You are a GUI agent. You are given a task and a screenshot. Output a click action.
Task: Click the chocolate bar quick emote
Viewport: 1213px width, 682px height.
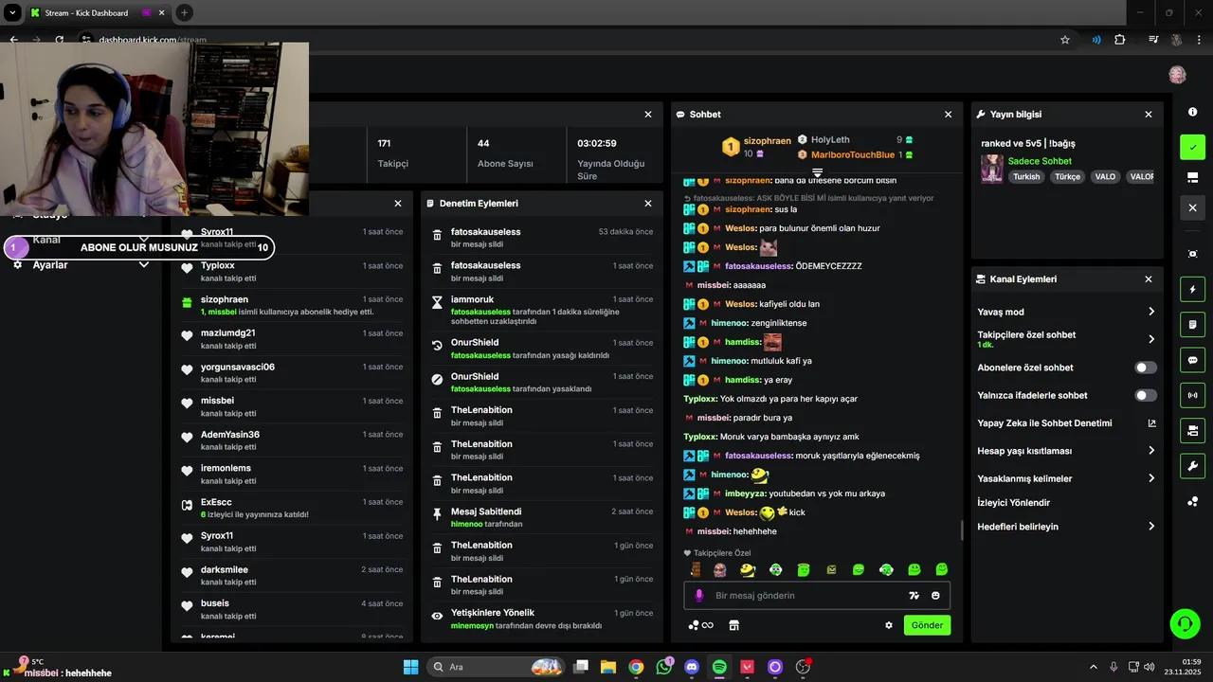[697, 569]
